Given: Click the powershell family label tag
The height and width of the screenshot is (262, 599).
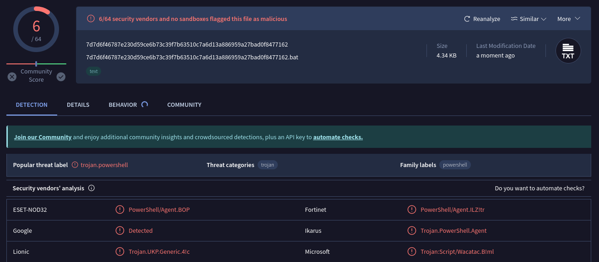Looking at the screenshot, I should point(455,165).
